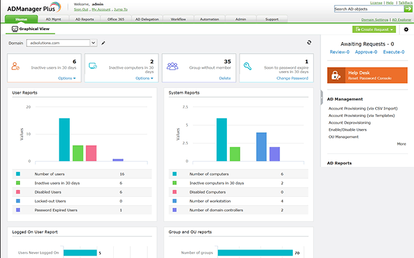Viewport: 414px width, 258px height.
Task: Open the AD Reports tab
Action: coord(84,20)
